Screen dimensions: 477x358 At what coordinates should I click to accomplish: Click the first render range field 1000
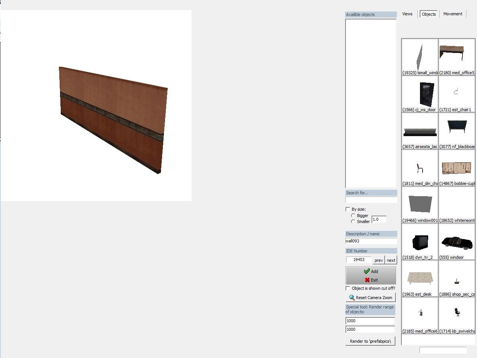(370, 321)
